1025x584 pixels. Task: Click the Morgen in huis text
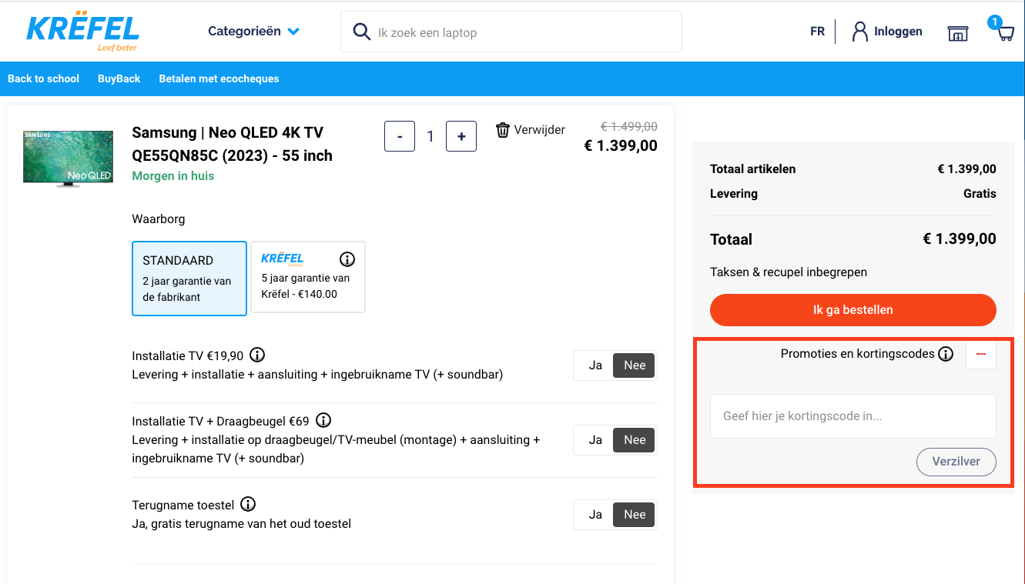(x=173, y=175)
